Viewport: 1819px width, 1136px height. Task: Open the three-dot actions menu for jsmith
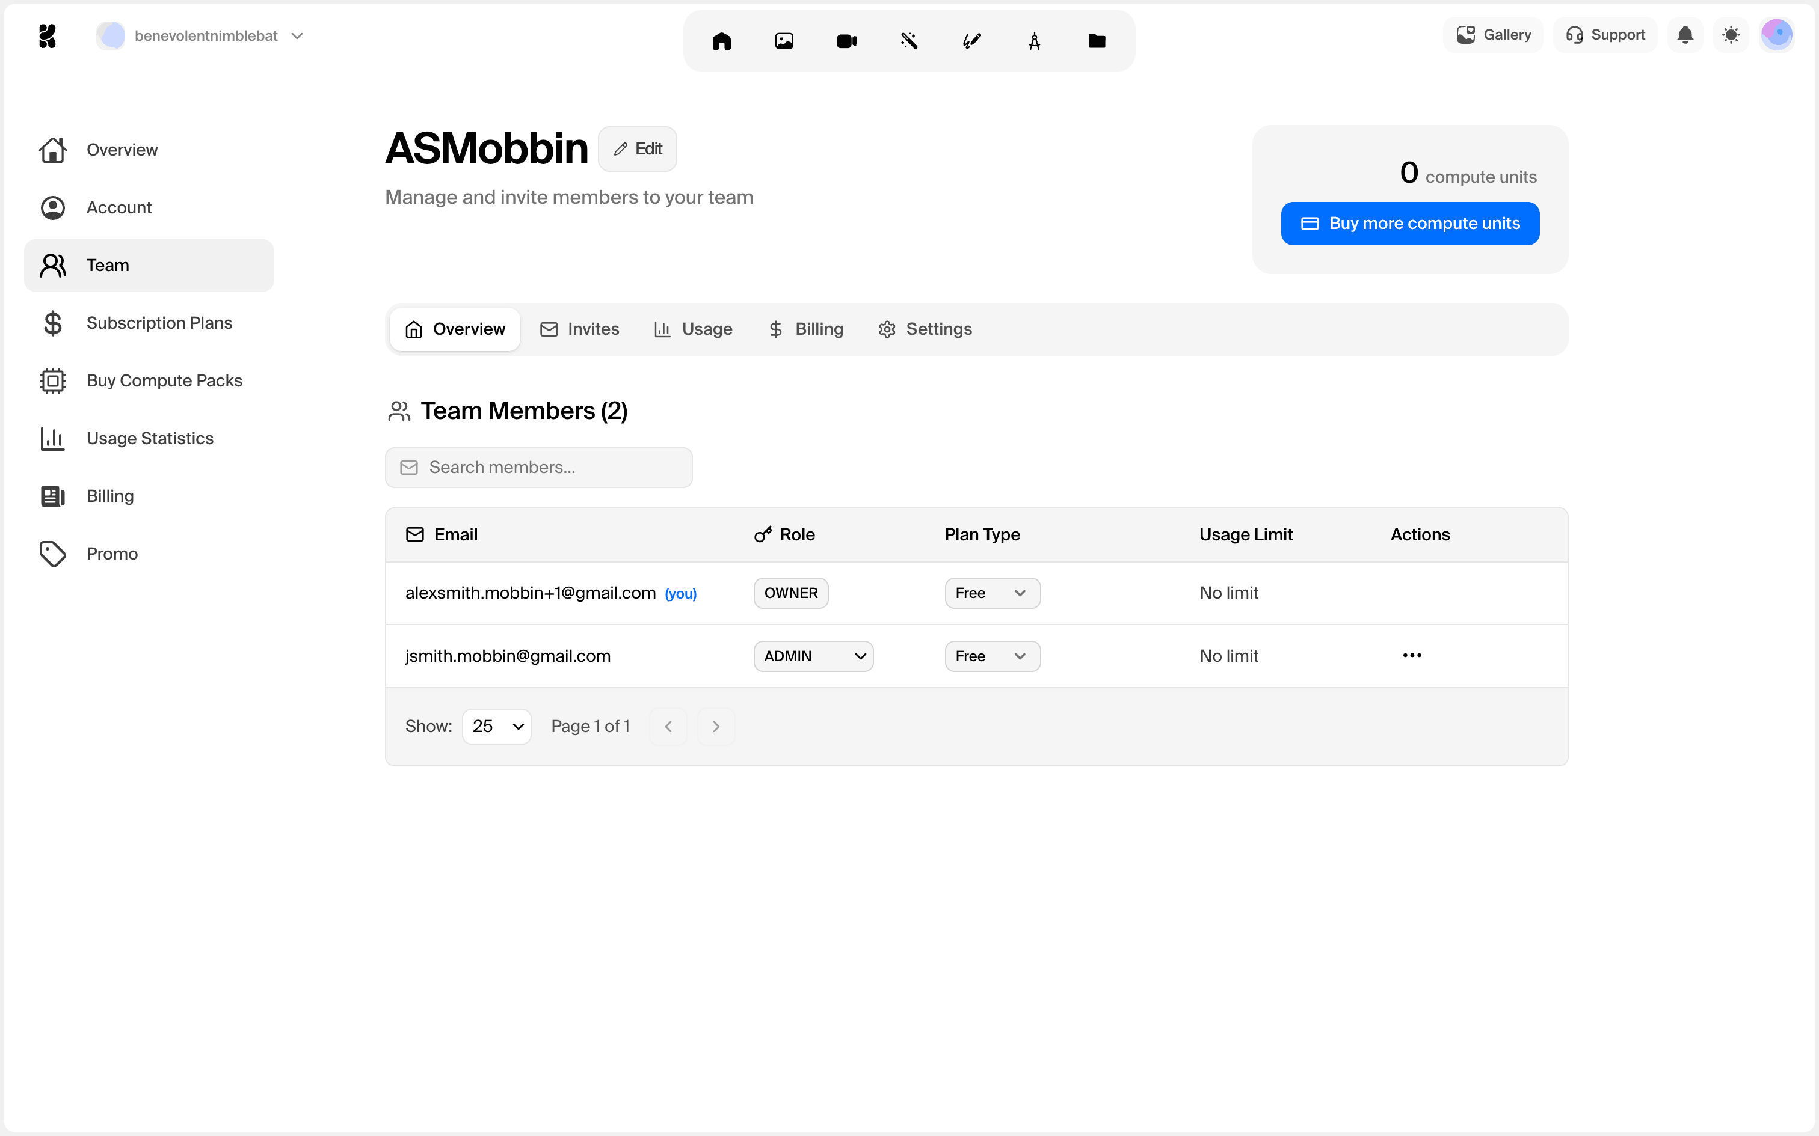coord(1412,655)
